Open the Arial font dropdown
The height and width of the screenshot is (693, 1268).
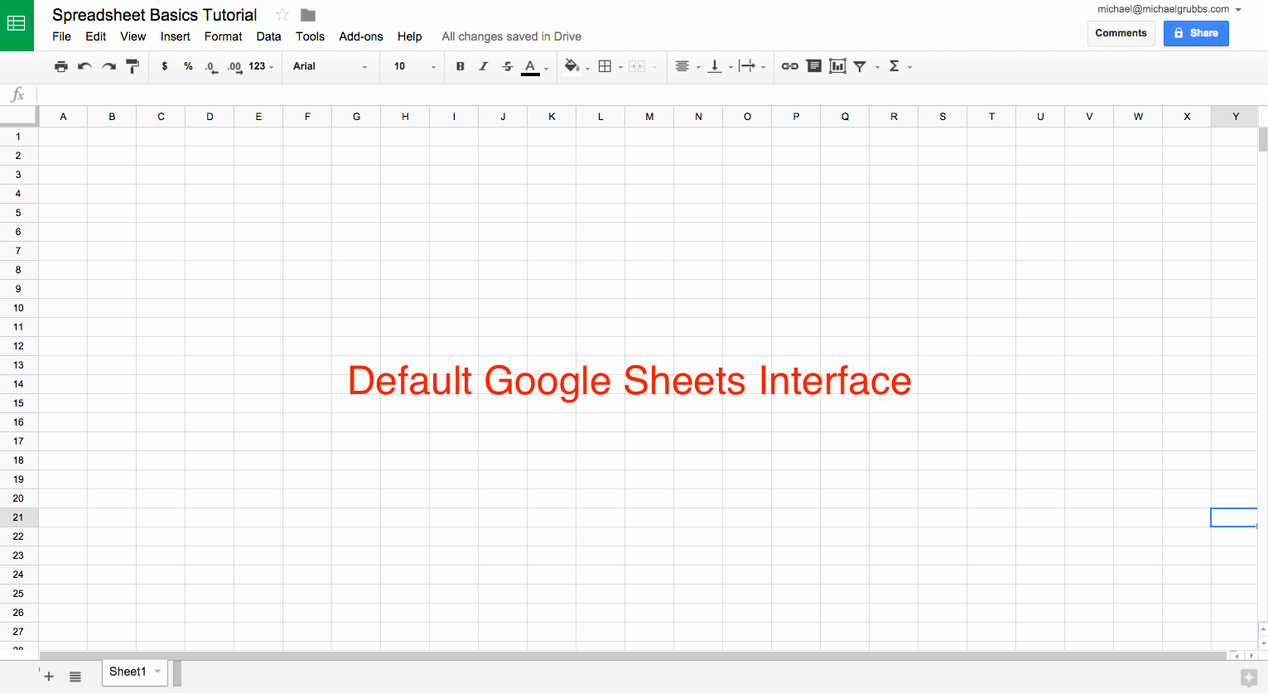(330, 66)
